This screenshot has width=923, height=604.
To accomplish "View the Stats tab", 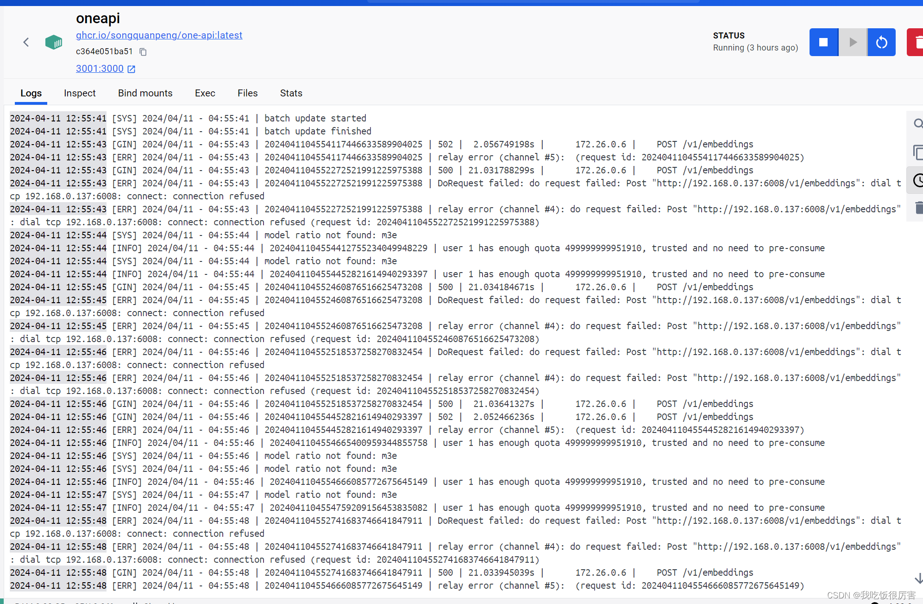I will [291, 93].
